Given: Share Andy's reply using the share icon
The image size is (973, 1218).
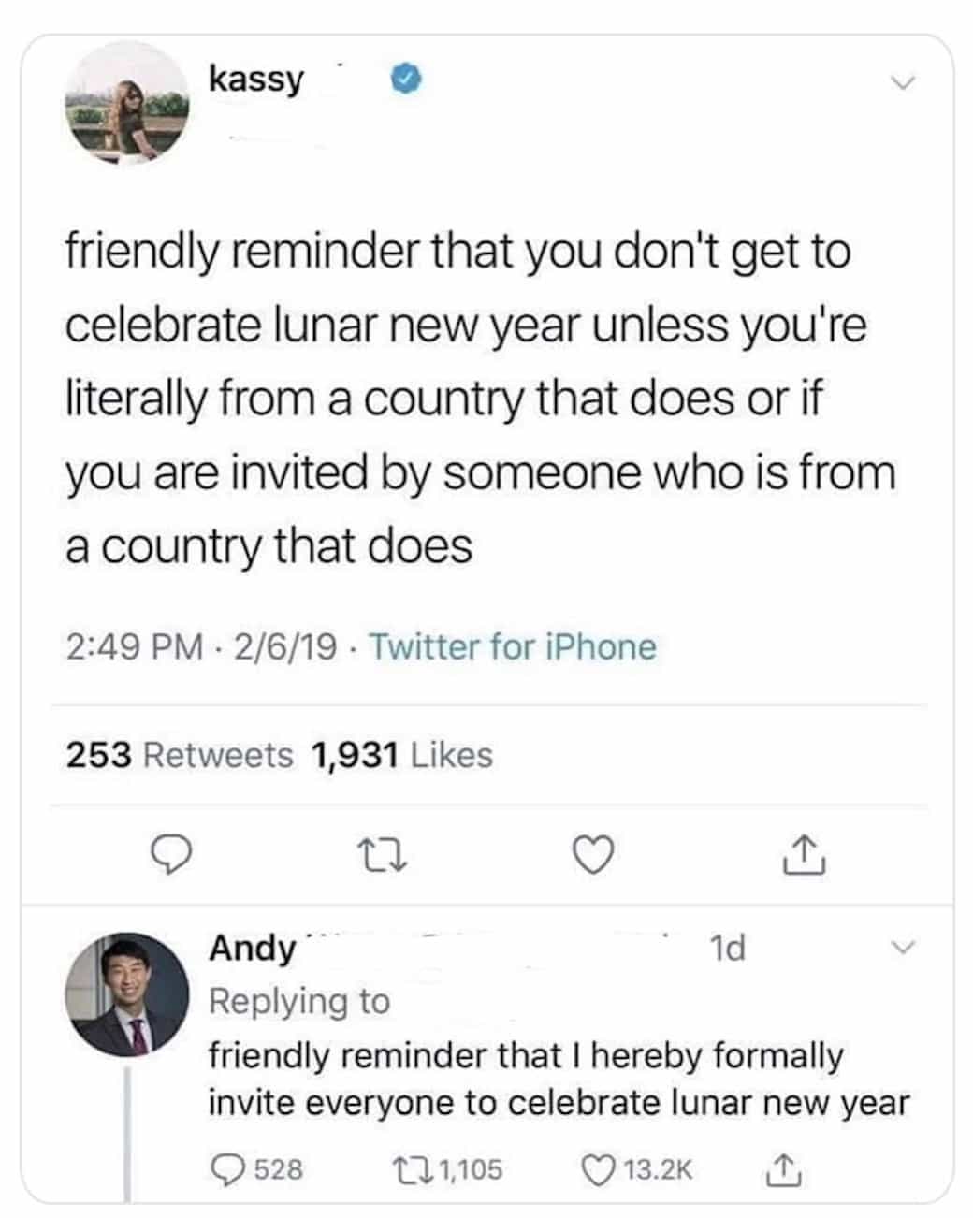Looking at the screenshot, I should click(x=782, y=1168).
